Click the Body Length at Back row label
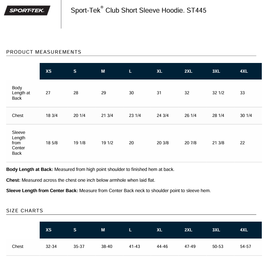The height and width of the screenshot is (263, 269). (21, 93)
